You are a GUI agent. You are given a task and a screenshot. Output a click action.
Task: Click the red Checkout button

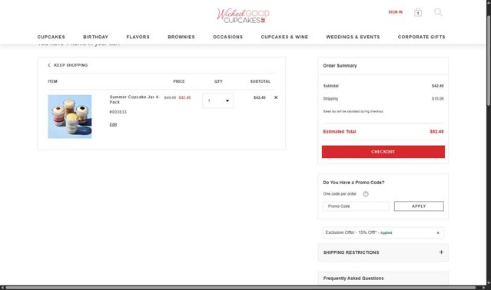[383, 152]
